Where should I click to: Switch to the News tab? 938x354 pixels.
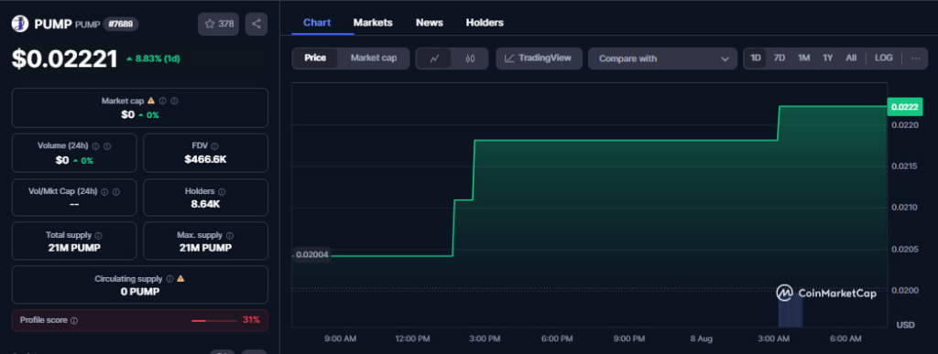pos(430,23)
